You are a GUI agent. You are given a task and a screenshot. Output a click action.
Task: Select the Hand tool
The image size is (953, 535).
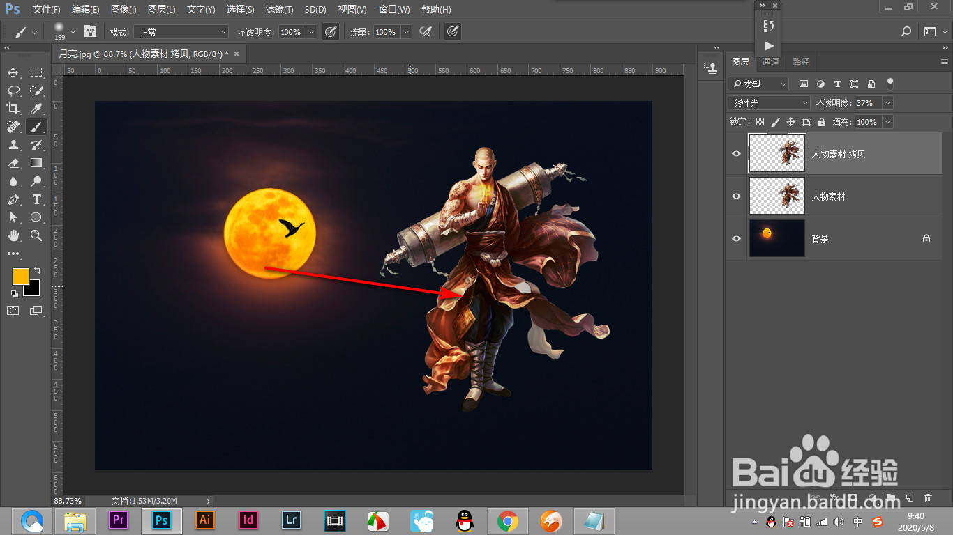[x=13, y=236]
